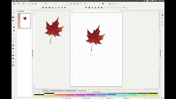Toggle the shadow button
This screenshot has height=99, width=176.
tap(103, 4)
